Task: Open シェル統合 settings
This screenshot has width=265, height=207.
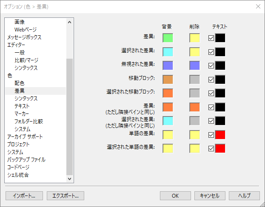Action: (x=18, y=175)
